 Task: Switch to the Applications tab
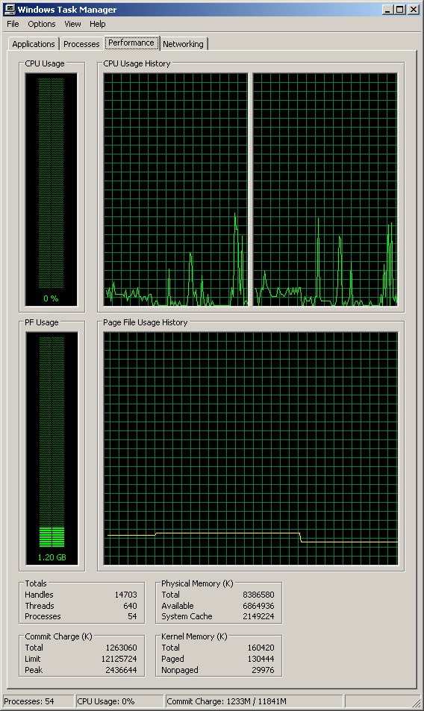click(34, 44)
